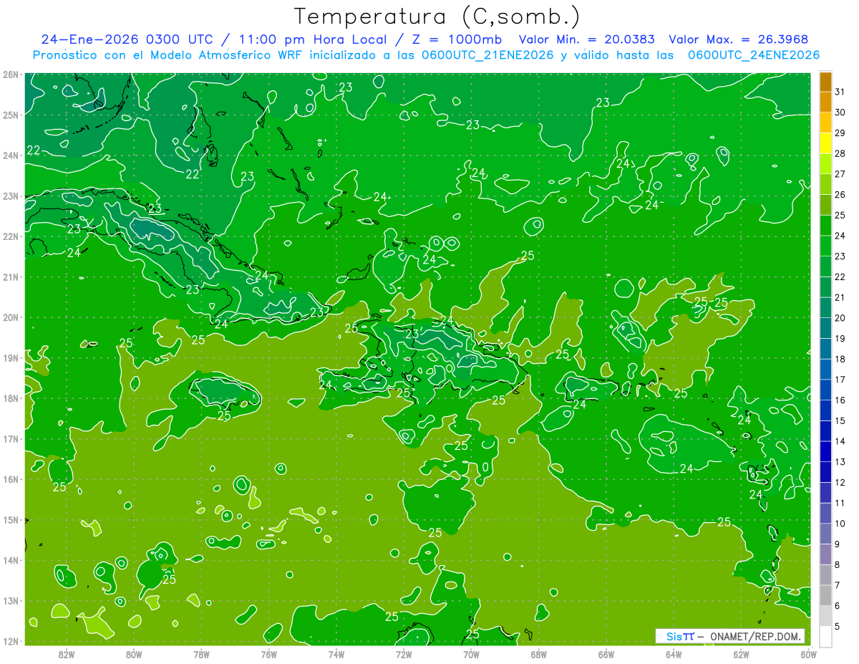Click the '18N' latitude axis label

point(10,398)
